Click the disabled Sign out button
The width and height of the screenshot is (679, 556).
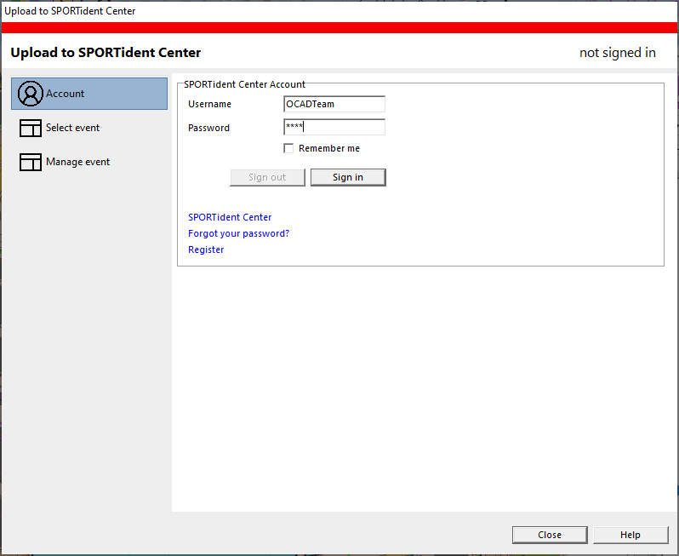tap(268, 177)
